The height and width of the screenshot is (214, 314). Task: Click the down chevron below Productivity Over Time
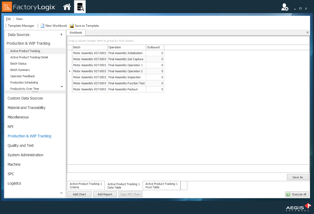(x=62, y=87)
